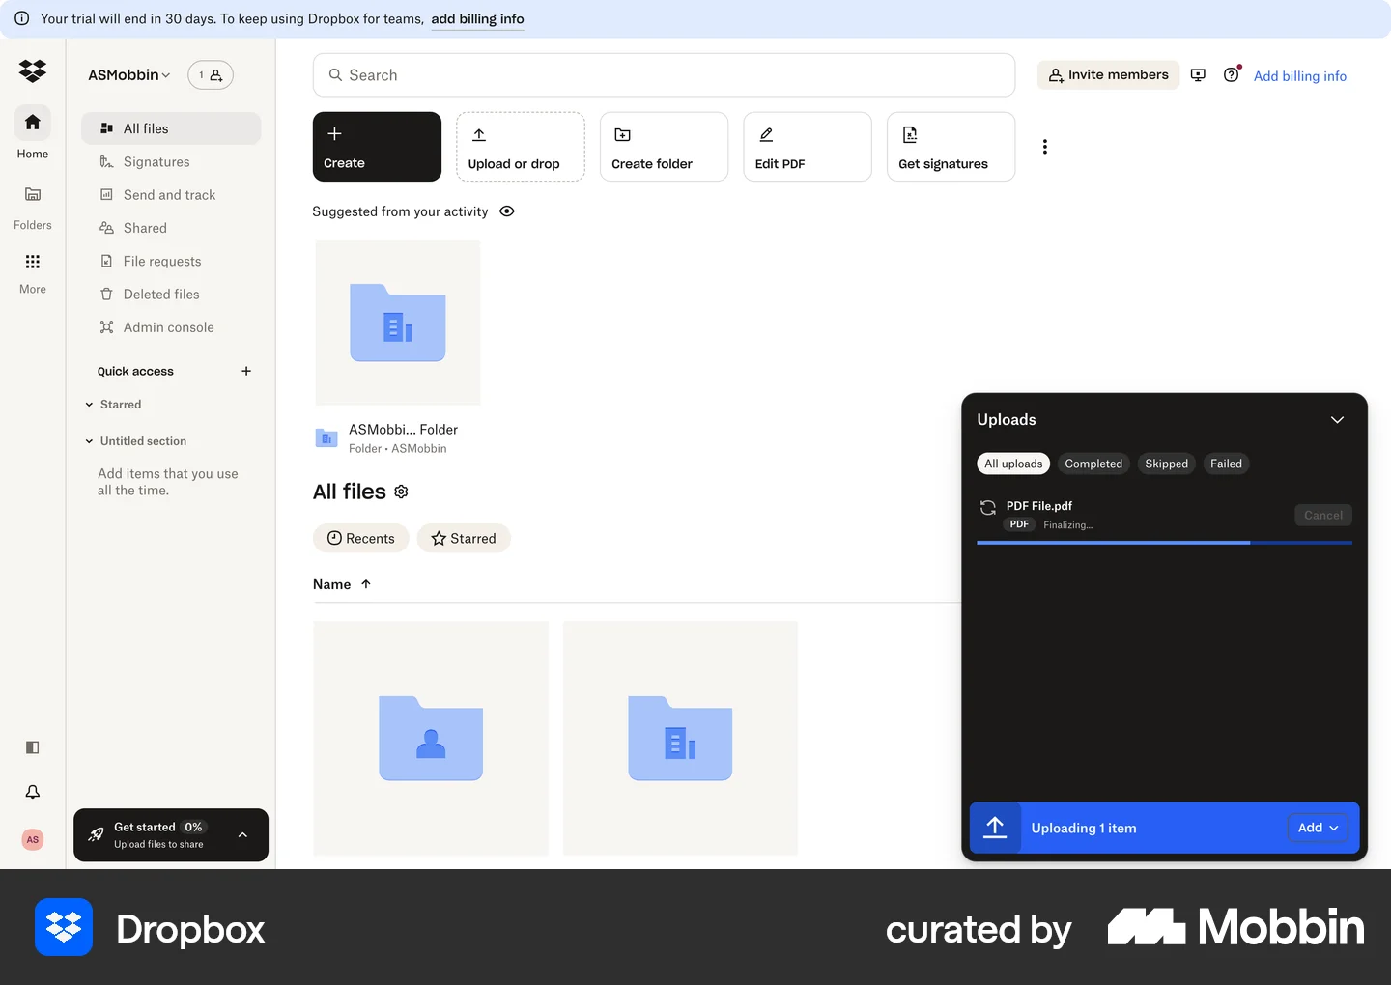Viewport: 1391px width, 985px height.
Task: Click the upload arrow icon in Uploading bar
Action: [x=995, y=828]
